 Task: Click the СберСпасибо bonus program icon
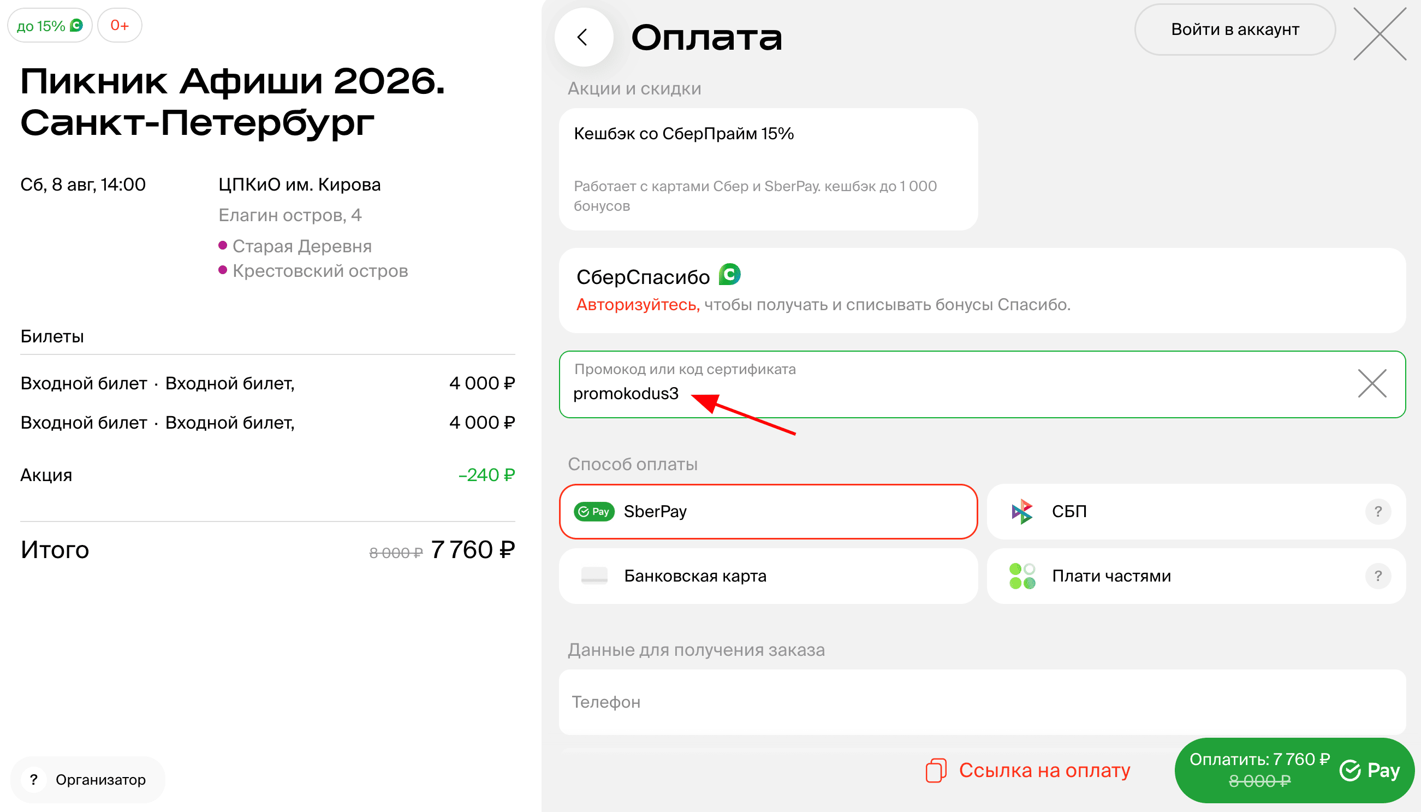click(731, 274)
